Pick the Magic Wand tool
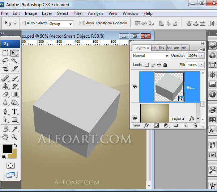 [x=14, y=61]
